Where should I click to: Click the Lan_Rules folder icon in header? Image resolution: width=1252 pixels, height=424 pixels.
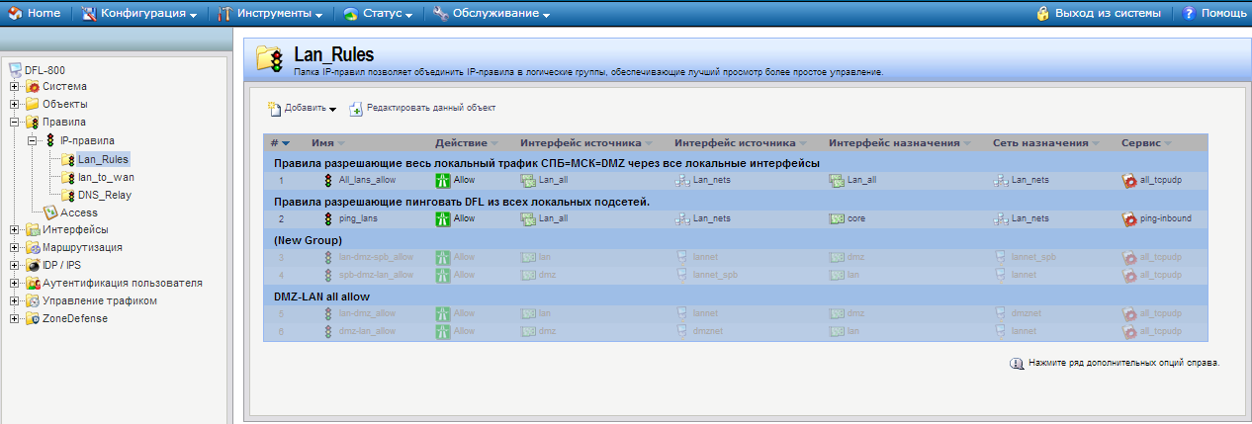269,58
